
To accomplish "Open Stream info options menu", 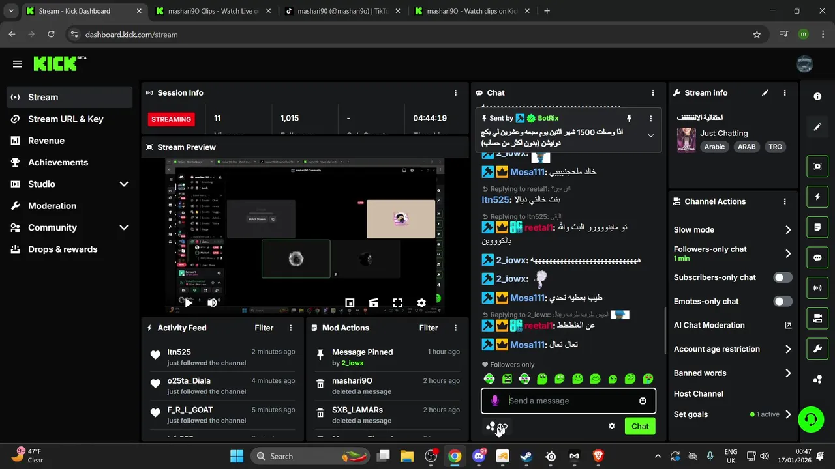I will click(x=785, y=93).
